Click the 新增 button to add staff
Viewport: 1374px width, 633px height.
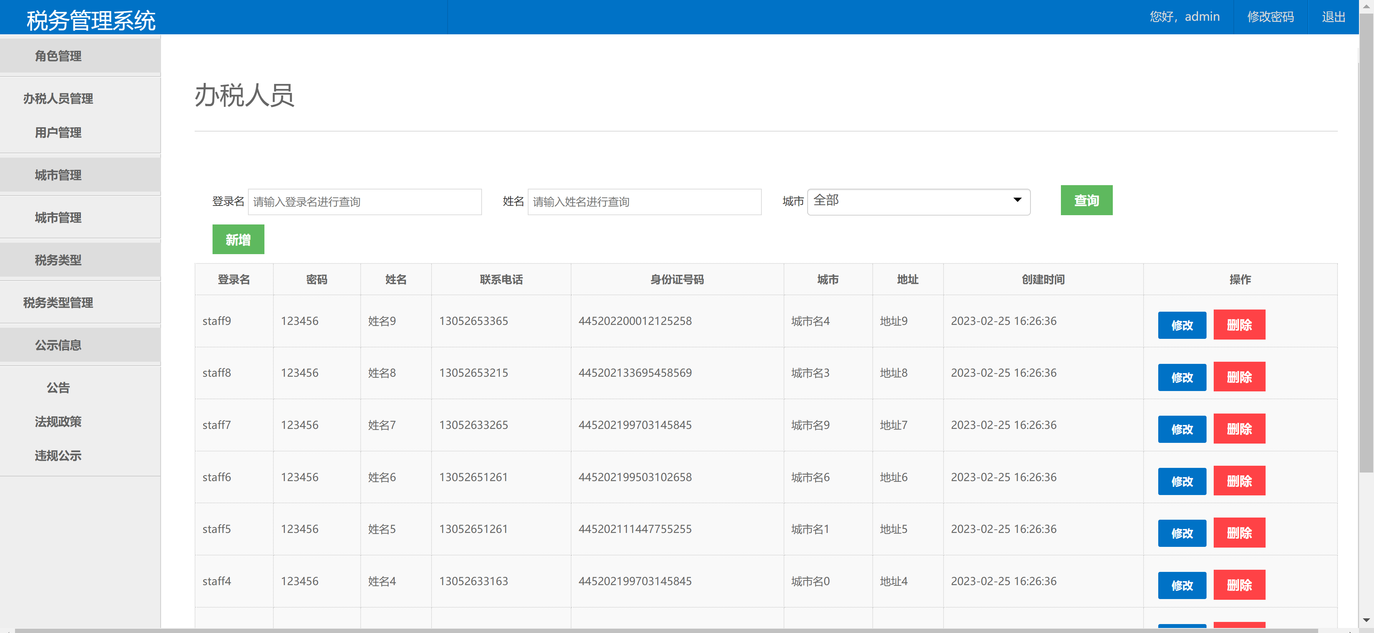pos(238,239)
